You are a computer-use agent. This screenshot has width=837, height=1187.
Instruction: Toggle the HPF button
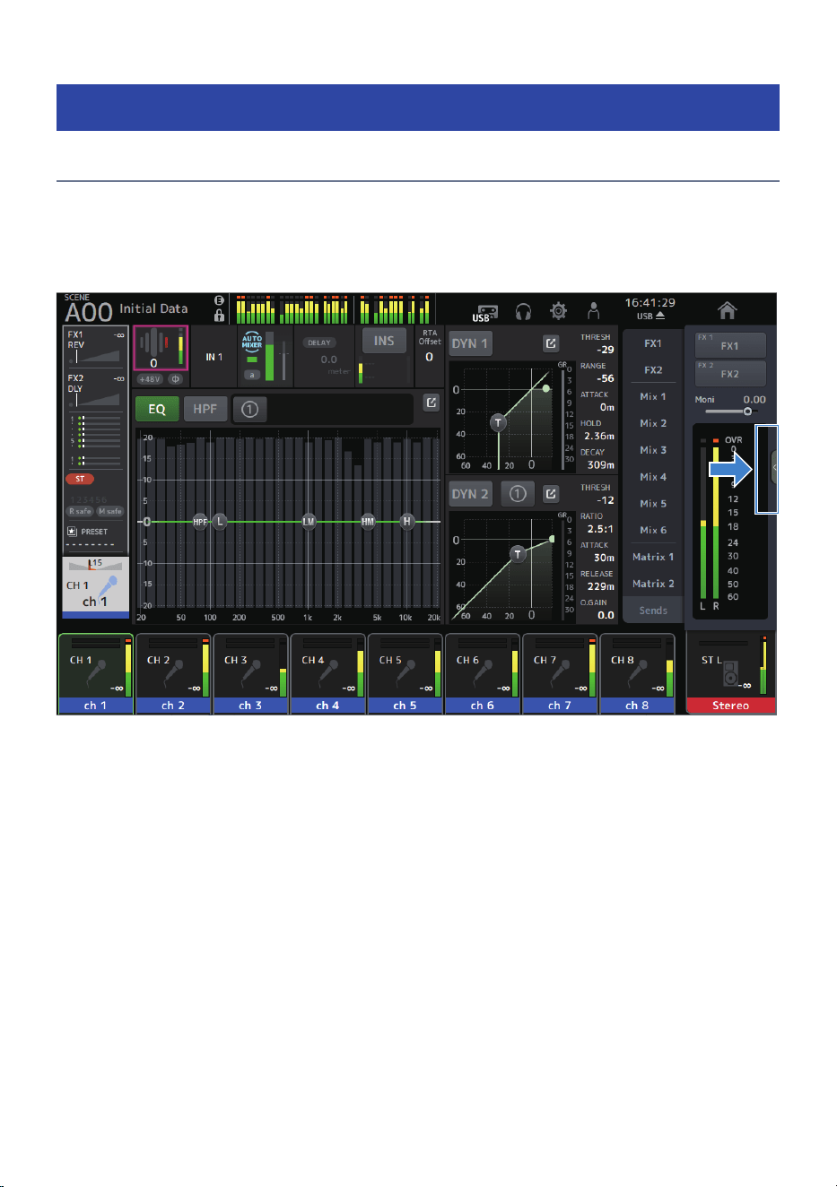coord(205,409)
